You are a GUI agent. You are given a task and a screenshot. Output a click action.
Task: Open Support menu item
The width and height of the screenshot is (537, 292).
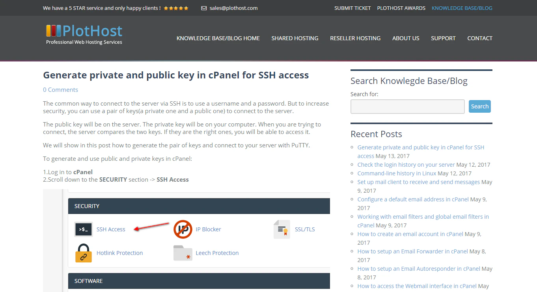443,38
